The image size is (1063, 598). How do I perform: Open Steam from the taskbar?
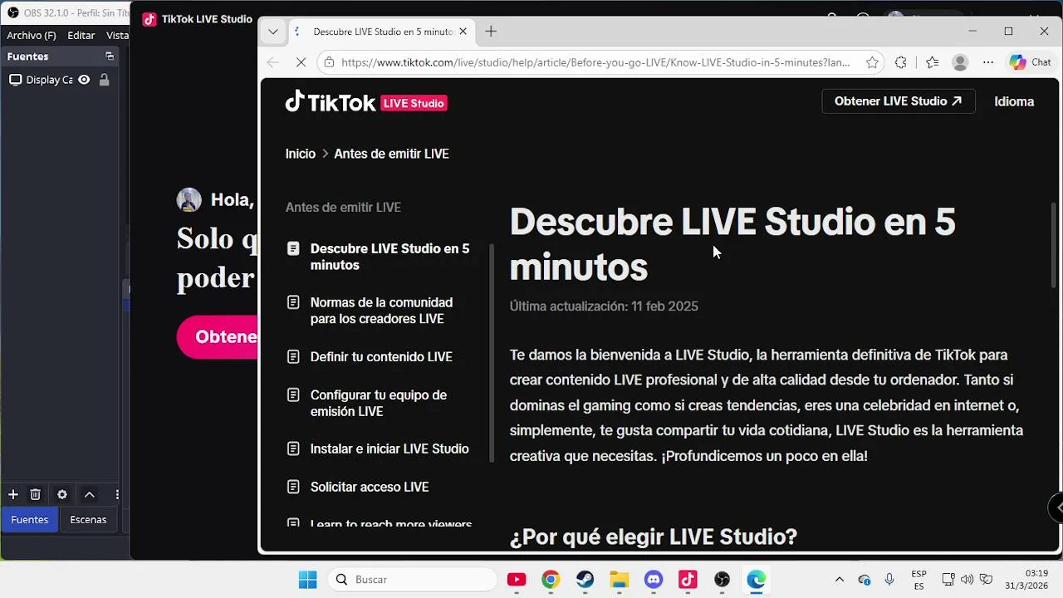click(585, 579)
